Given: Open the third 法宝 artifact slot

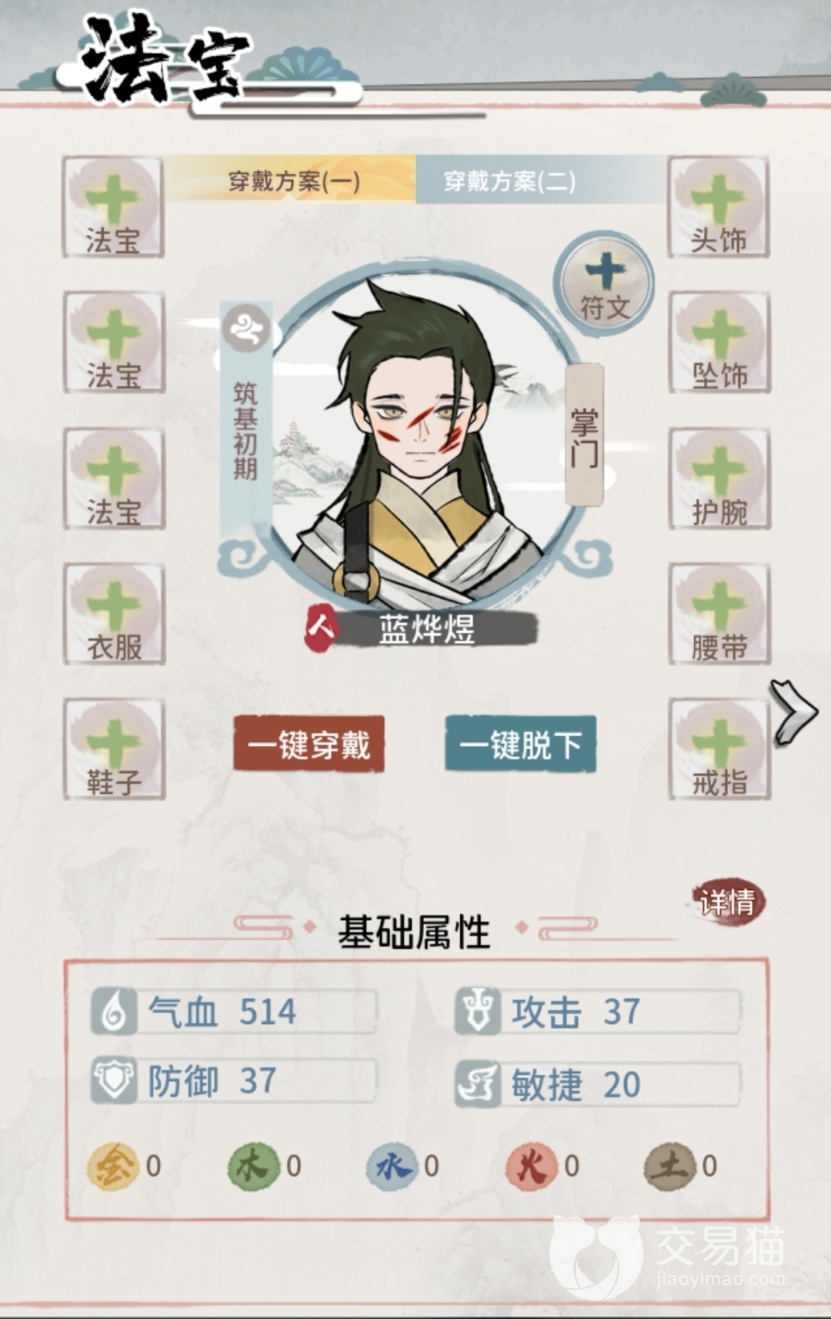Looking at the screenshot, I should click(114, 478).
